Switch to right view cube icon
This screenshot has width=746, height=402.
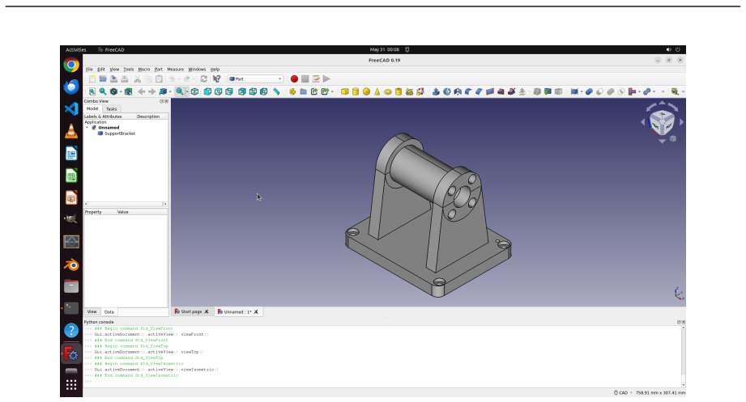(x=229, y=91)
